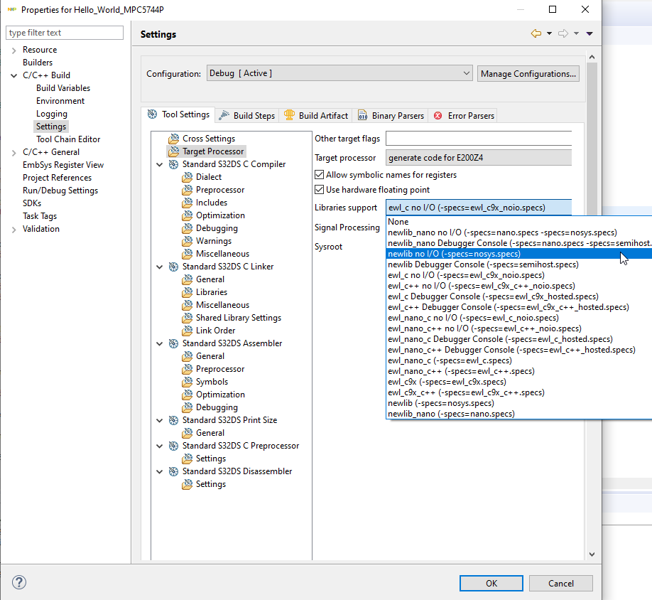Click the Shared Library Settings icon
Screen dimensions: 652x600
(187, 318)
